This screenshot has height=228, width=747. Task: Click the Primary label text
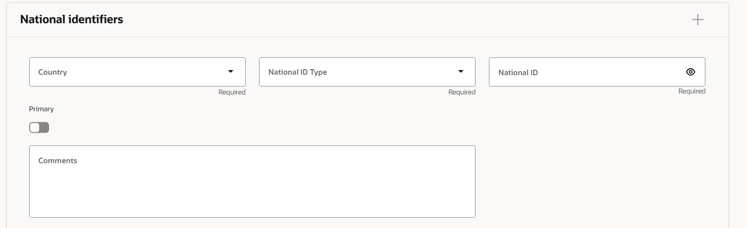click(x=42, y=109)
